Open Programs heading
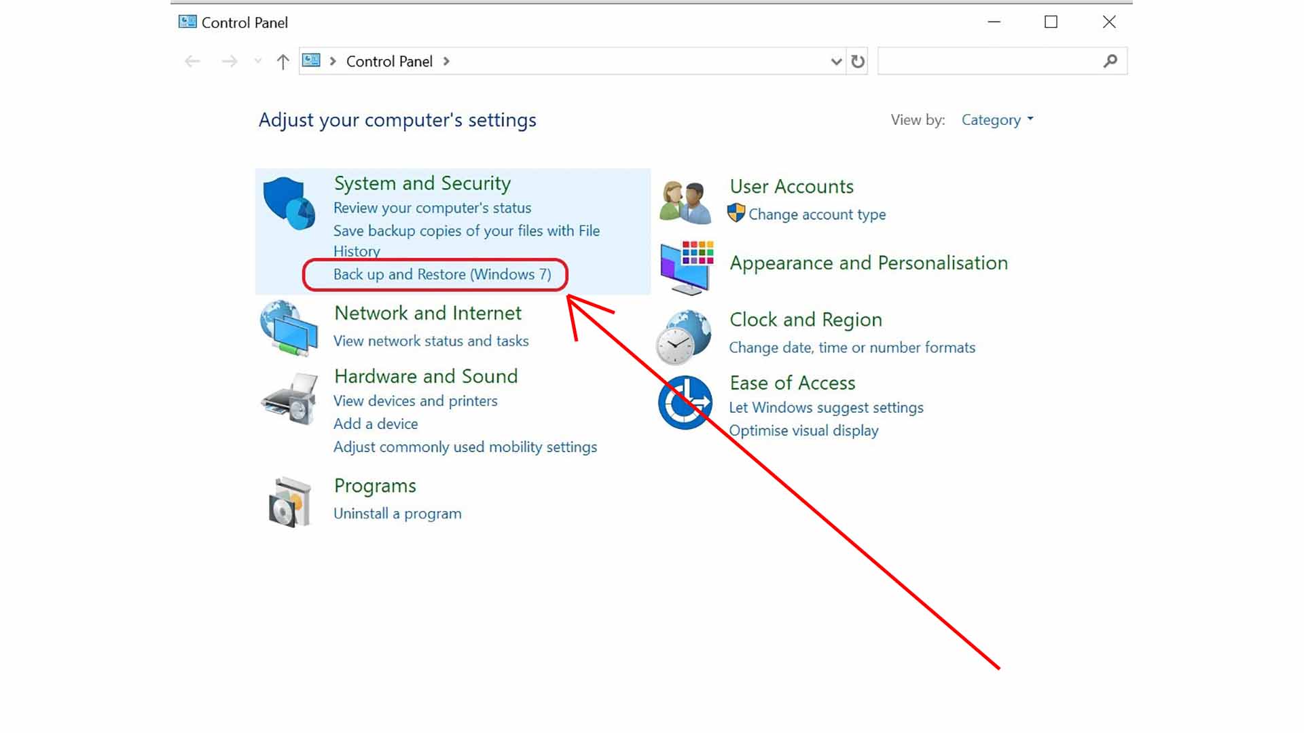The height and width of the screenshot is (733, 1304). pos(375,486)
